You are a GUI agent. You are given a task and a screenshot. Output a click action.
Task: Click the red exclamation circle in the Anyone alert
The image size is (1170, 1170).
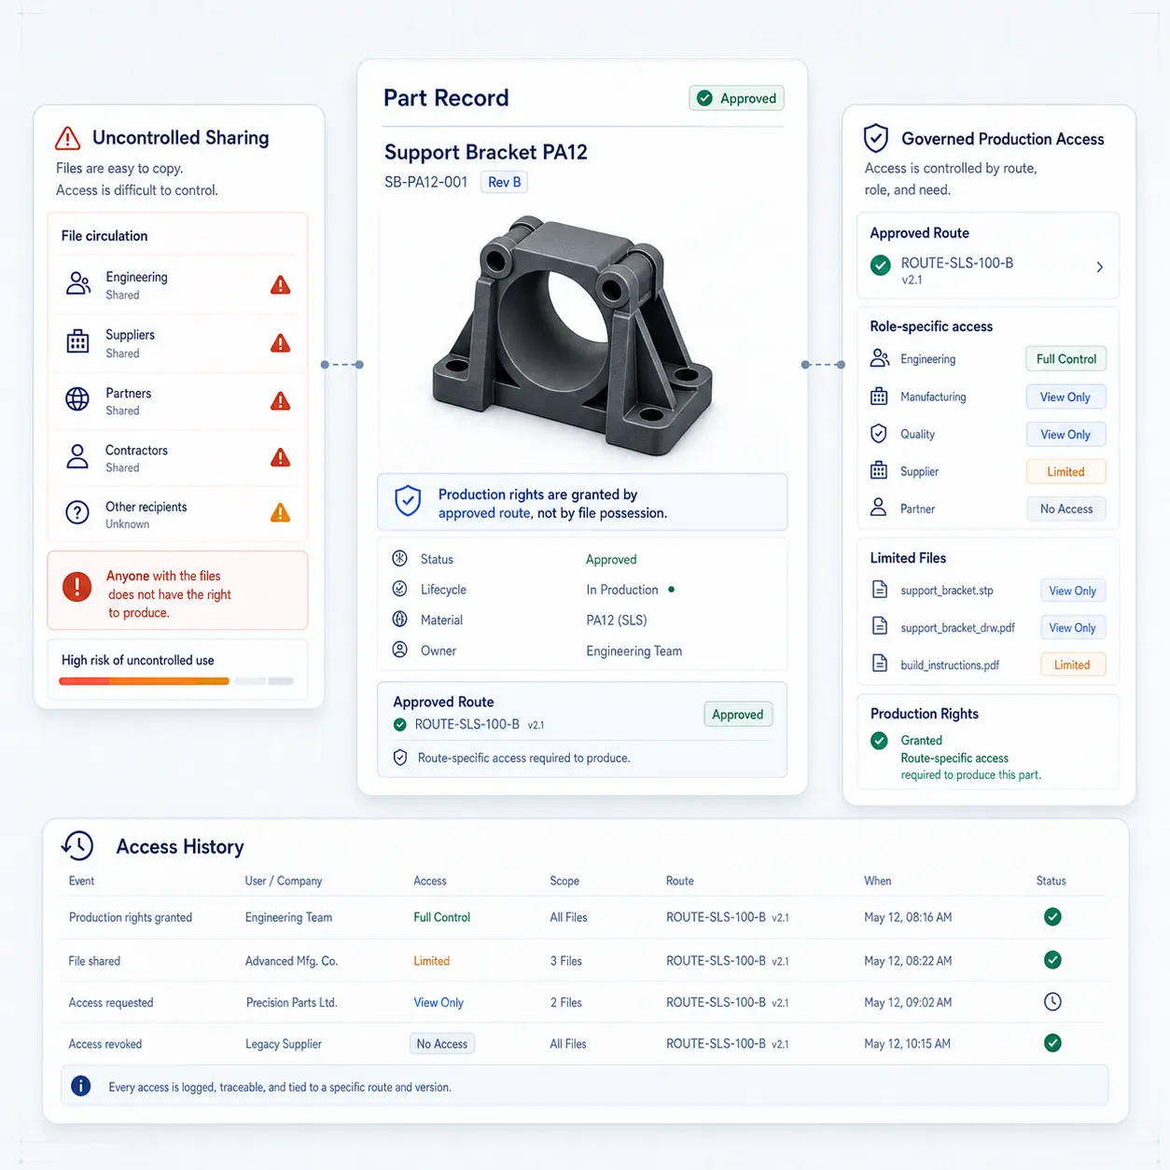77,587
